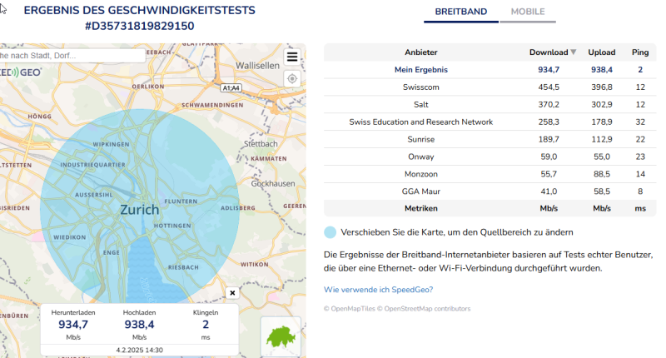Image resolution: width=666 pixels, height=358 pixels.
Task: Close the speed result popup
Action: pos(232,293)
